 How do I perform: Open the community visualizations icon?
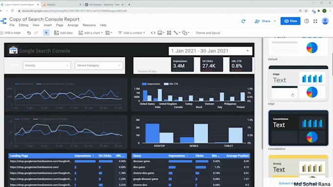pos(109,33)
